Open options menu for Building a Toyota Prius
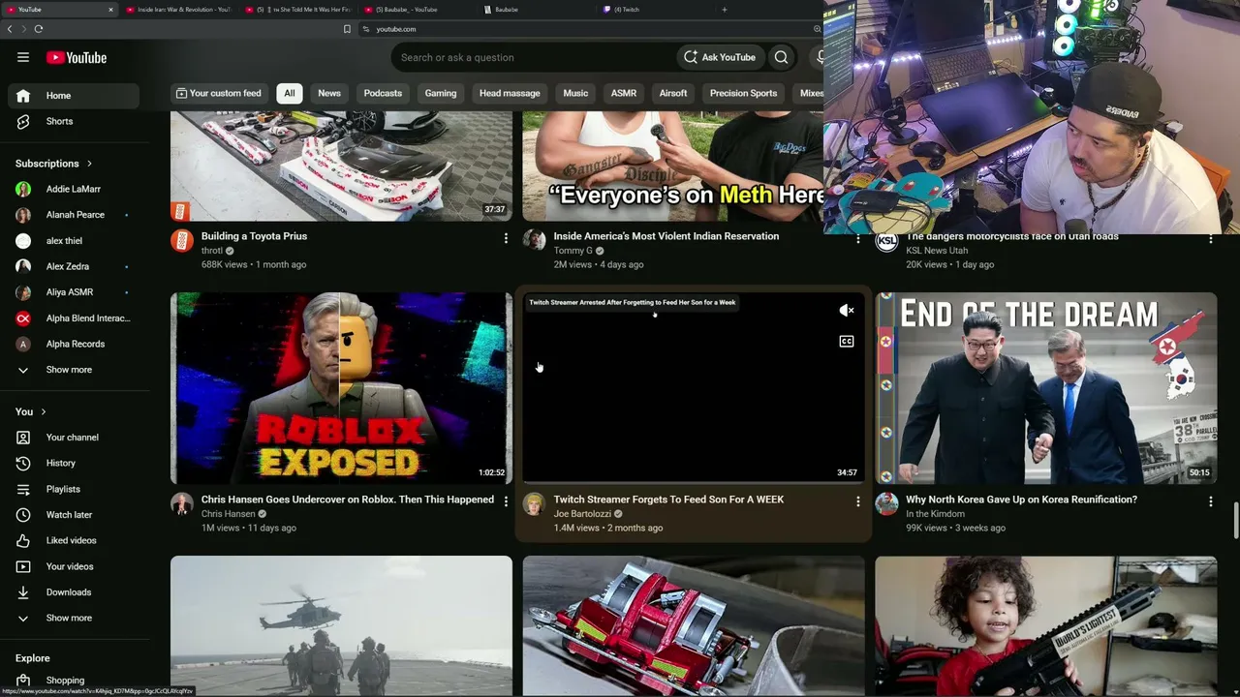This screenshot has height=697, width=1240. [505, 237]
